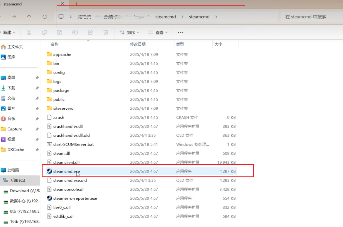The width and height of the screenshot is (343, 227).
Task: Unpin Downloads (下载) using its pin icon
Action: tap(37, 88)
